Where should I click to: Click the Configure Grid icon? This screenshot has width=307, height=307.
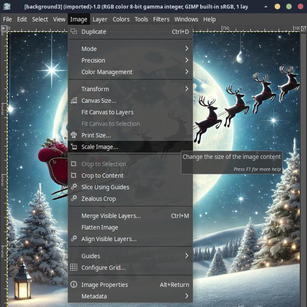pos(74,267)
